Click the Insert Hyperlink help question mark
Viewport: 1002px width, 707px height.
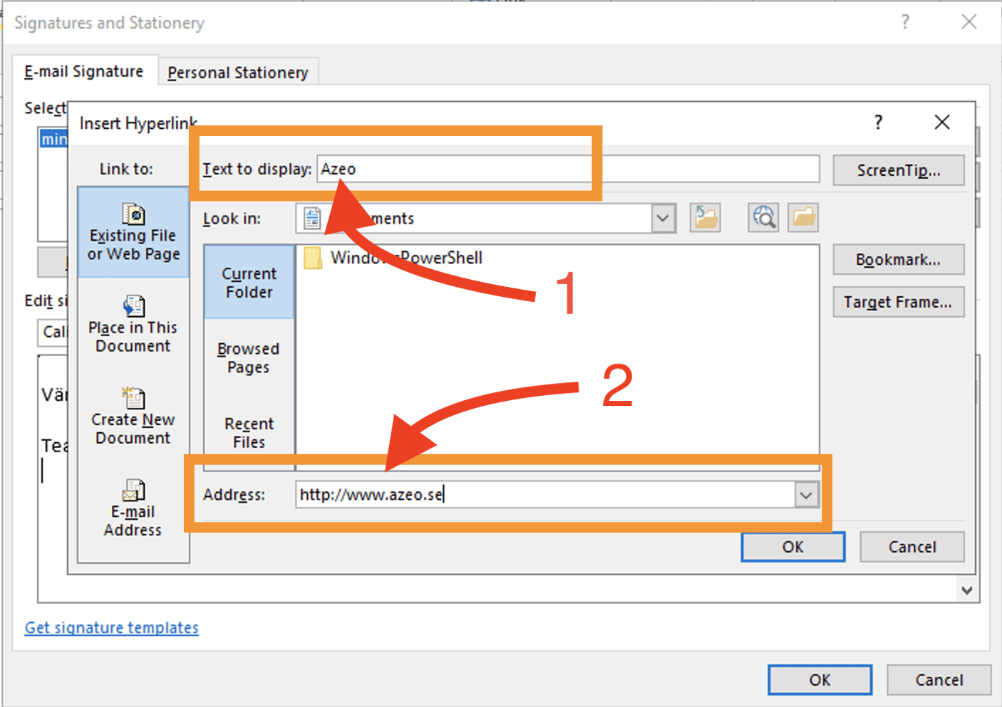(x=878, y=122)
